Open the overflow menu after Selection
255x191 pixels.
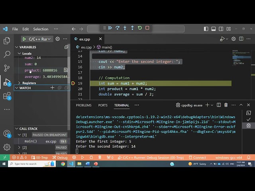coord(56,29)
